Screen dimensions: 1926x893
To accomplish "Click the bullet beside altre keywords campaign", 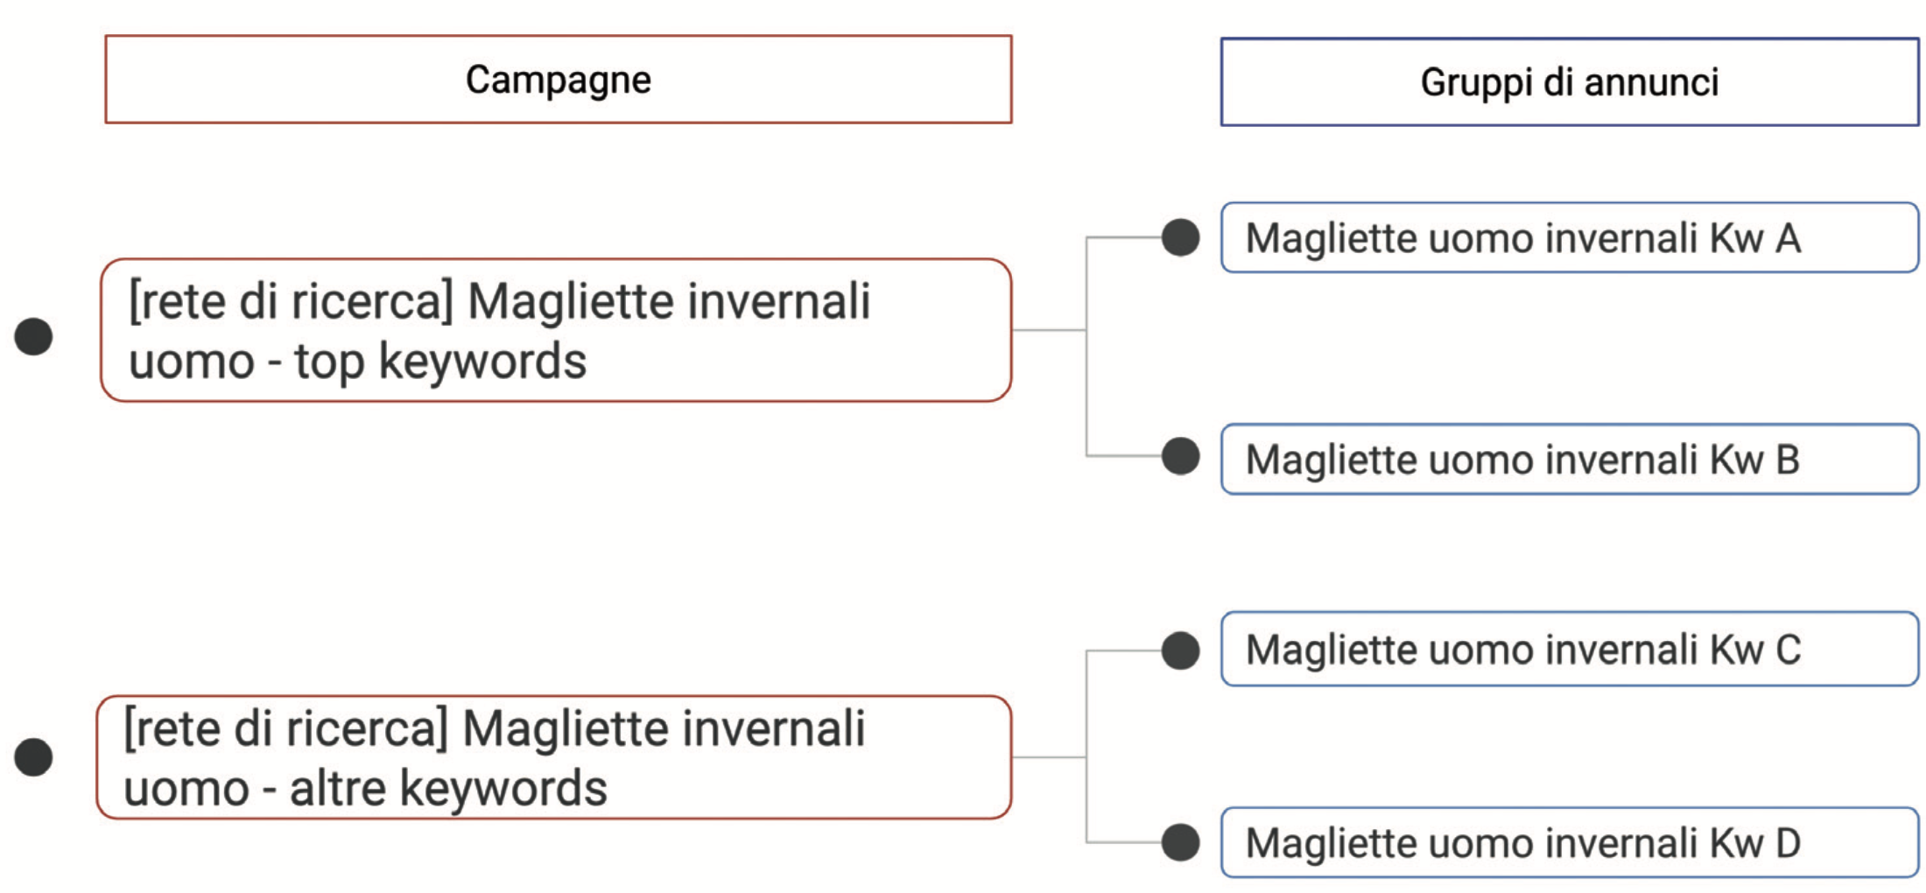I will click(33, 756).
